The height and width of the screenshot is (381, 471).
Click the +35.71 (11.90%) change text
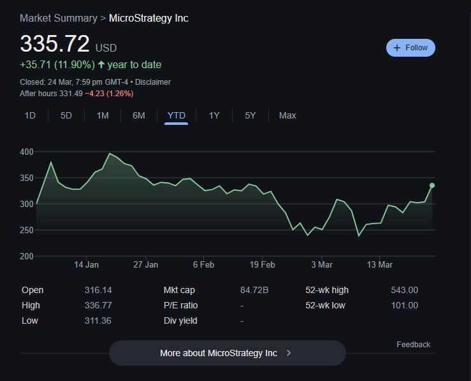pos(57,65)
